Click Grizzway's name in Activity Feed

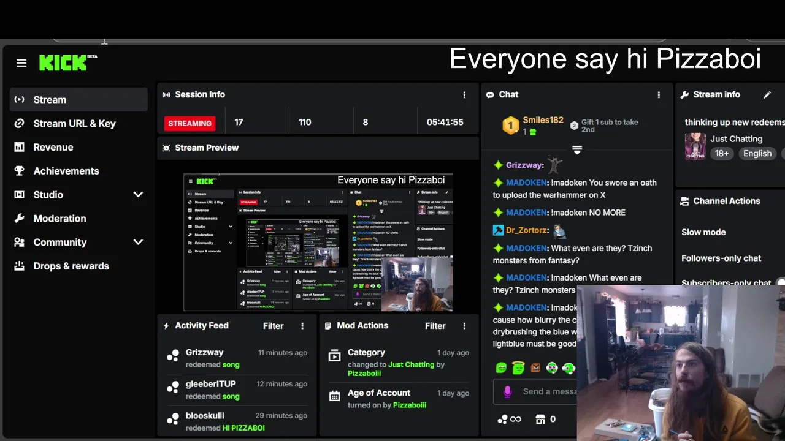[204, 352]
